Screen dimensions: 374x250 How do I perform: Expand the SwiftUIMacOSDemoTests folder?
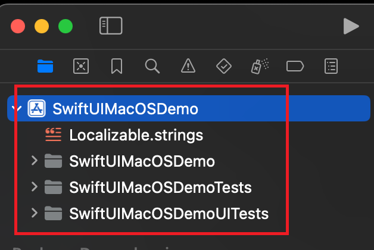pyautogui.click(x=34, y=187)
